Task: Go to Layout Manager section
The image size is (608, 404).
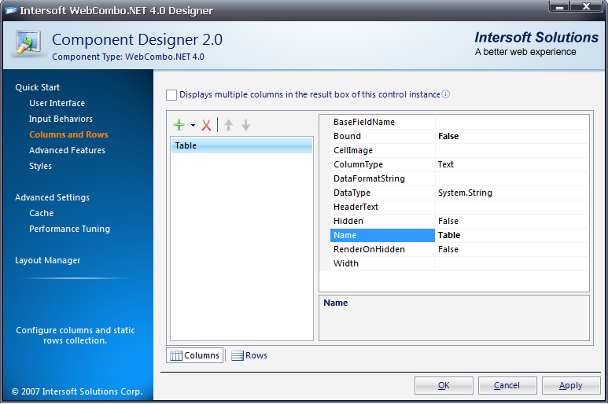Action: click(x=47, y=260)
